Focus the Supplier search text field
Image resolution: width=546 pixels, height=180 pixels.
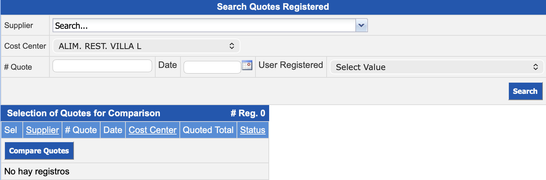[x=204, y=26]
